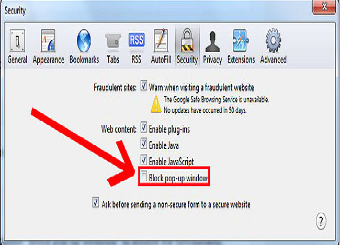Toggle Ask before sending non-secure form checkbox
The width and height of the screenshot is (340, 245).
95,203
